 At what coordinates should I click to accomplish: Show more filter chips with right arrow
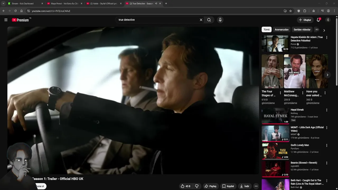[x=324, y=30]
